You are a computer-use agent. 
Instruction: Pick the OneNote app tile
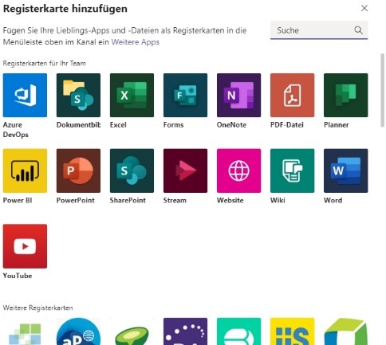238,95
